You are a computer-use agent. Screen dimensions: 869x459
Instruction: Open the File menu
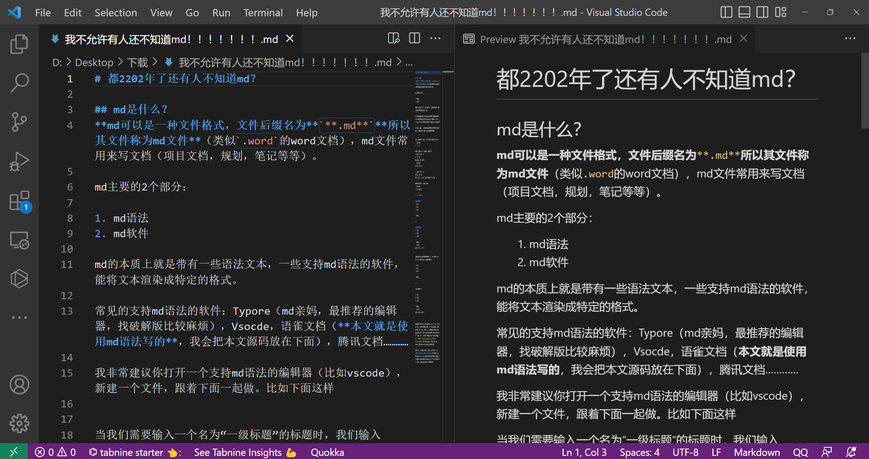(43, 13)
